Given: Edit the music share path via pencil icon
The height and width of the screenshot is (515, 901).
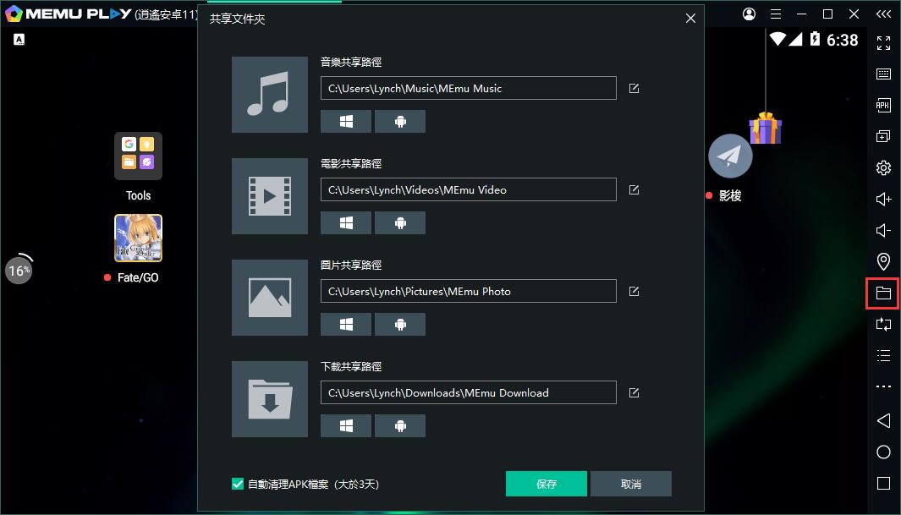Looking at the screenshot, I should (x=634, y=88).
